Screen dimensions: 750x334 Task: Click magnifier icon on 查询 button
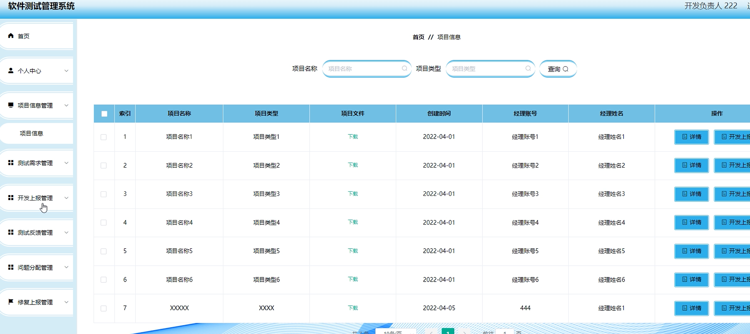pos(565,69)
